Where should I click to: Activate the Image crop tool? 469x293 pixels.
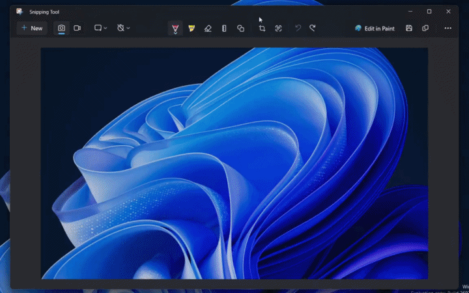(x=262, y=28)
